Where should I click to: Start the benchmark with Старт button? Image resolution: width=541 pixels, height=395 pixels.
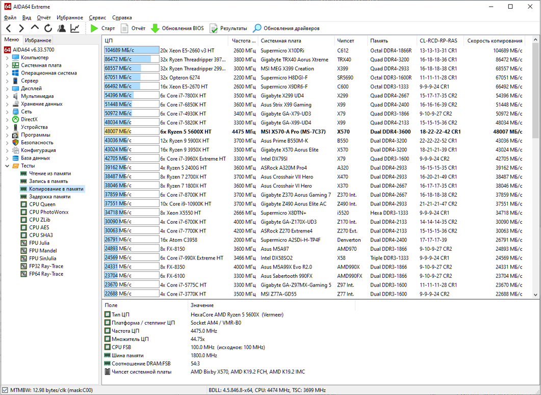102,29
